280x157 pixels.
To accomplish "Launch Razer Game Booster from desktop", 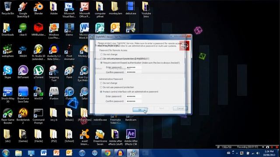I will 8,116.
